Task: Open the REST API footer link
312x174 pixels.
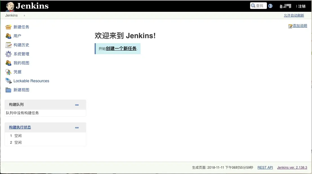Action: click(x=265, y=168)
